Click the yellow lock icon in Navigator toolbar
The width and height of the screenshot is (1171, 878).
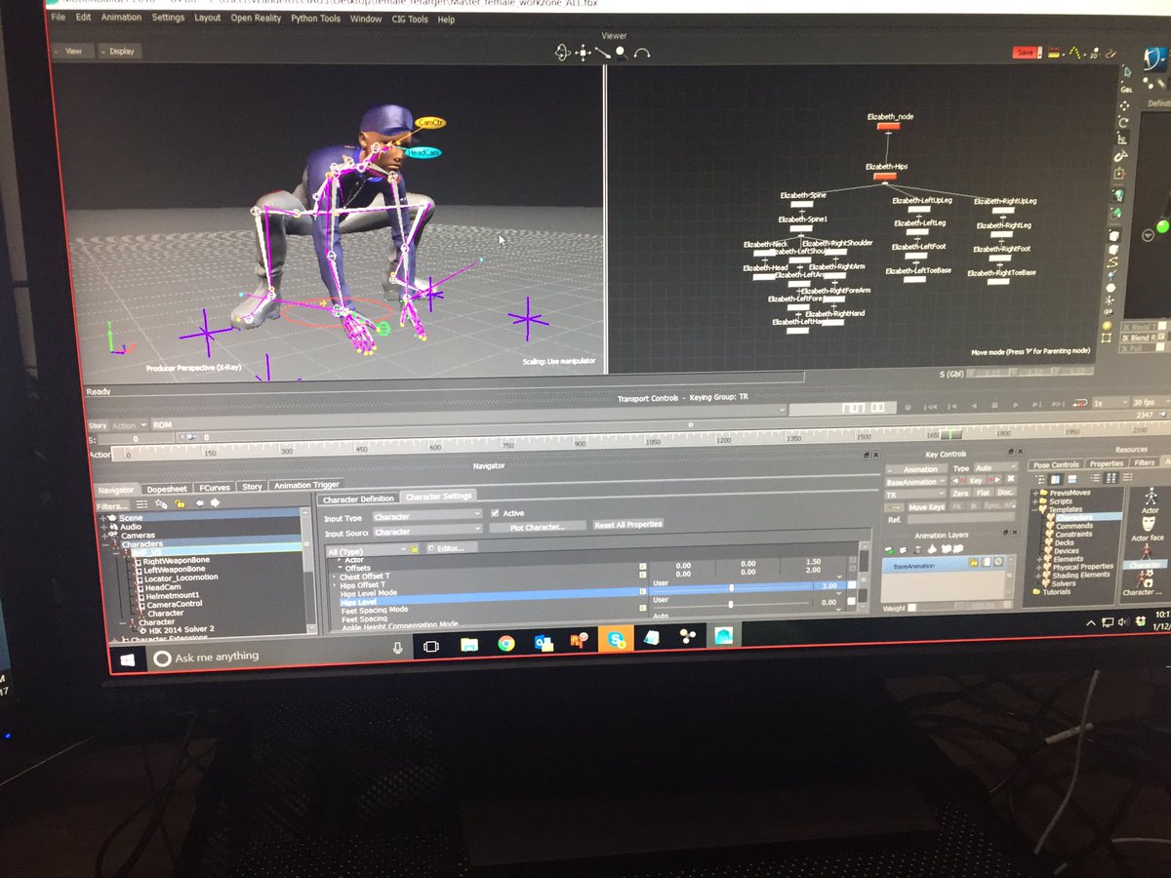click(181, 503)
